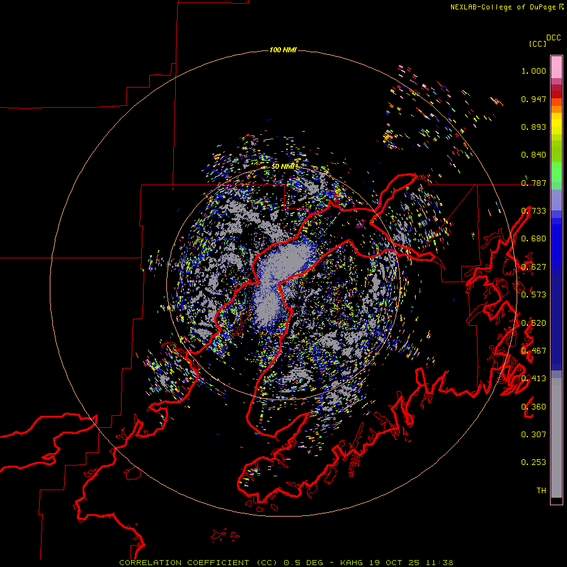Pick the yellow swatch near 0.893

(x=556, y=123)
